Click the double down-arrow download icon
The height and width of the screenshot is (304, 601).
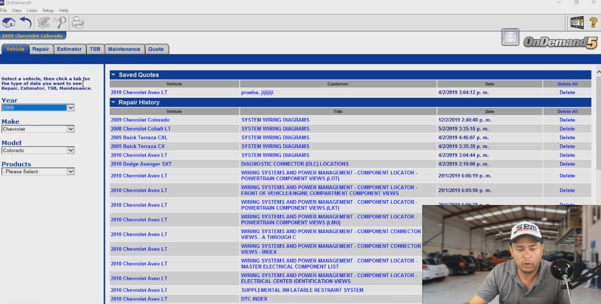(510, 37)
